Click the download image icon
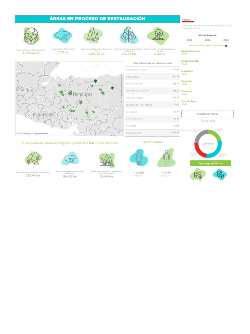 click(x=198, y=175)
